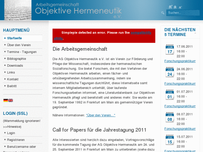Open Links menu item

click(x=11, y=73)
